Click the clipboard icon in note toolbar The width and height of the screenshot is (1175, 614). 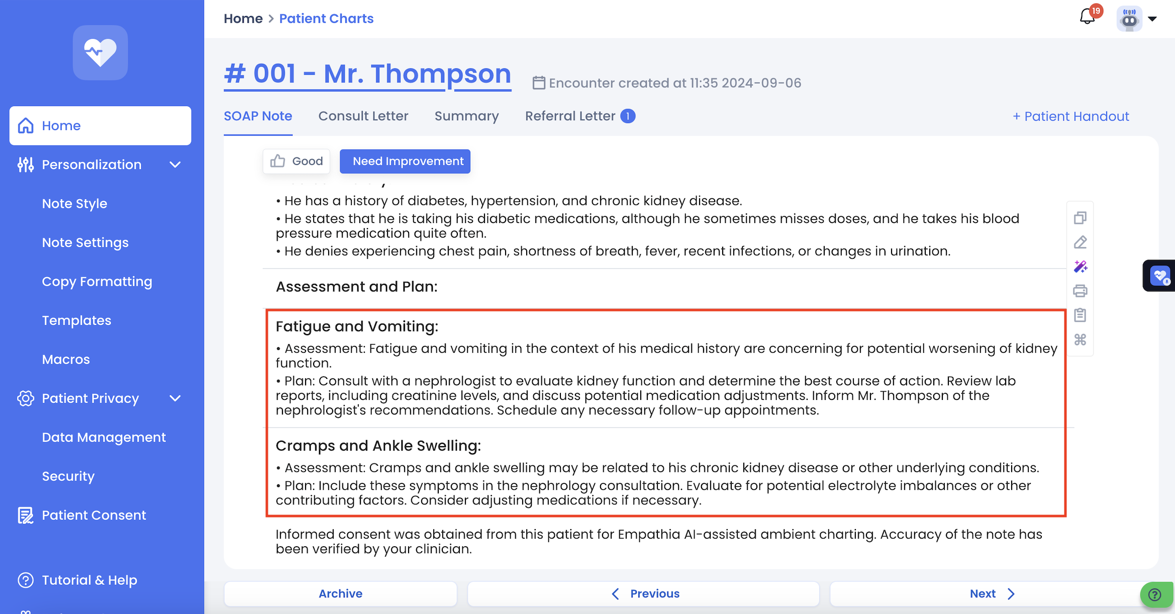(1080, 315)
